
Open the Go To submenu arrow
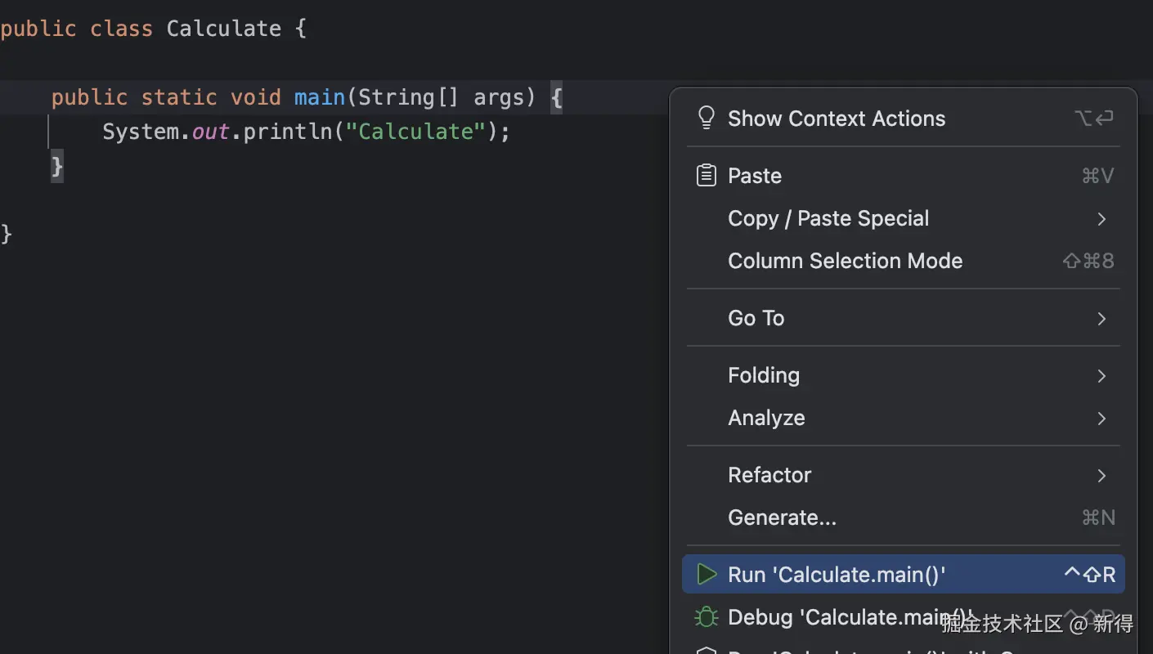(x=1101, y=319)
